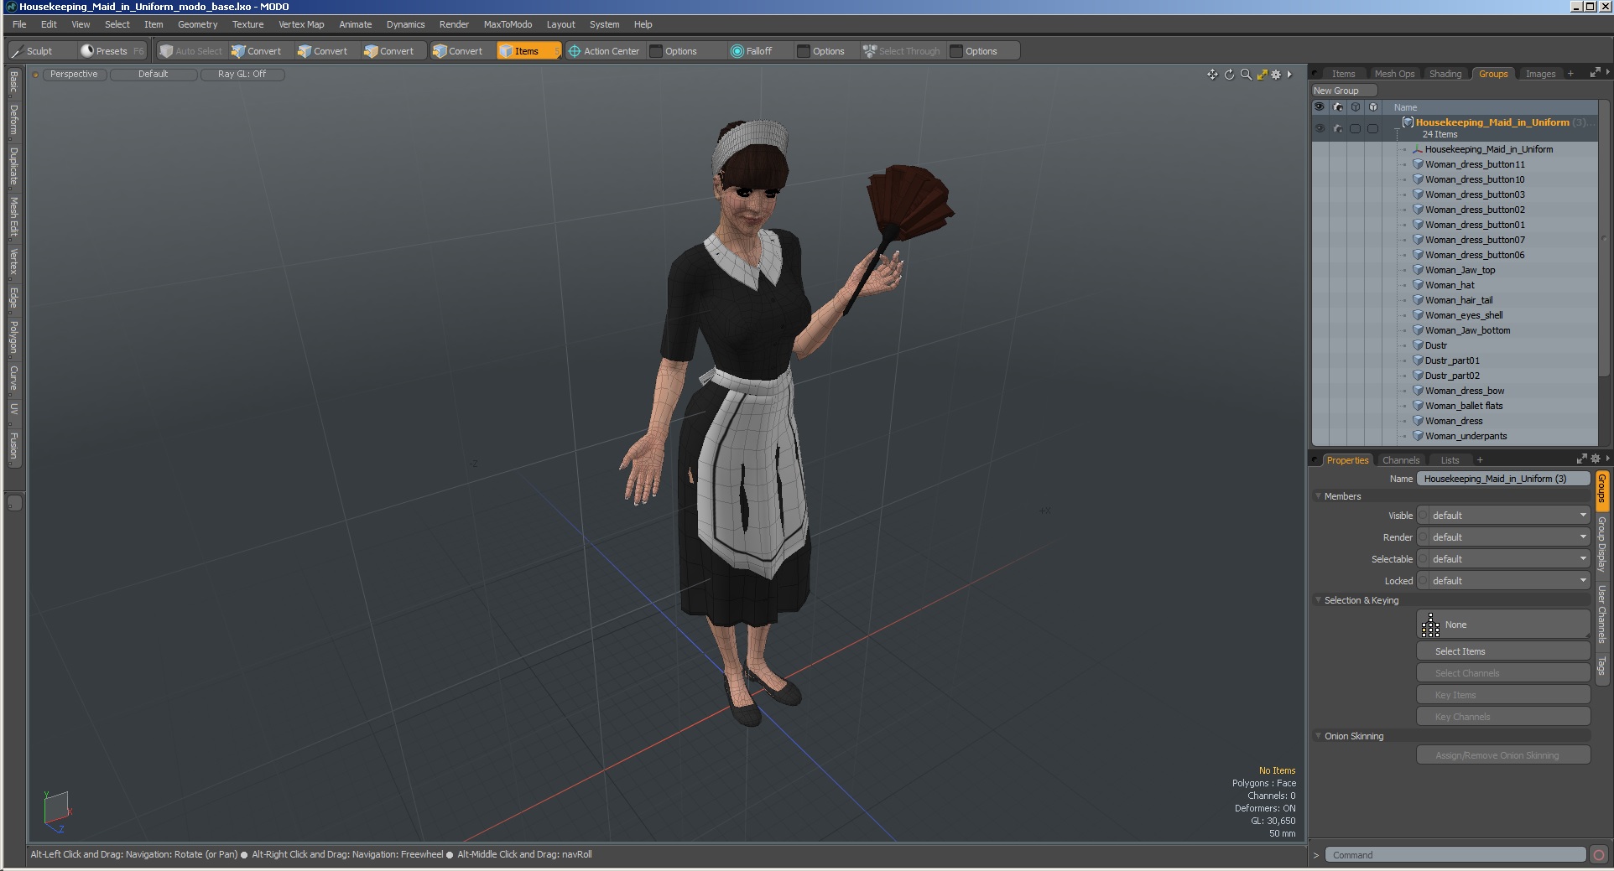Open the Action Center menu
Image resolution: width=1614 pixels, height=871 pixels.
(x=604, y=51)
